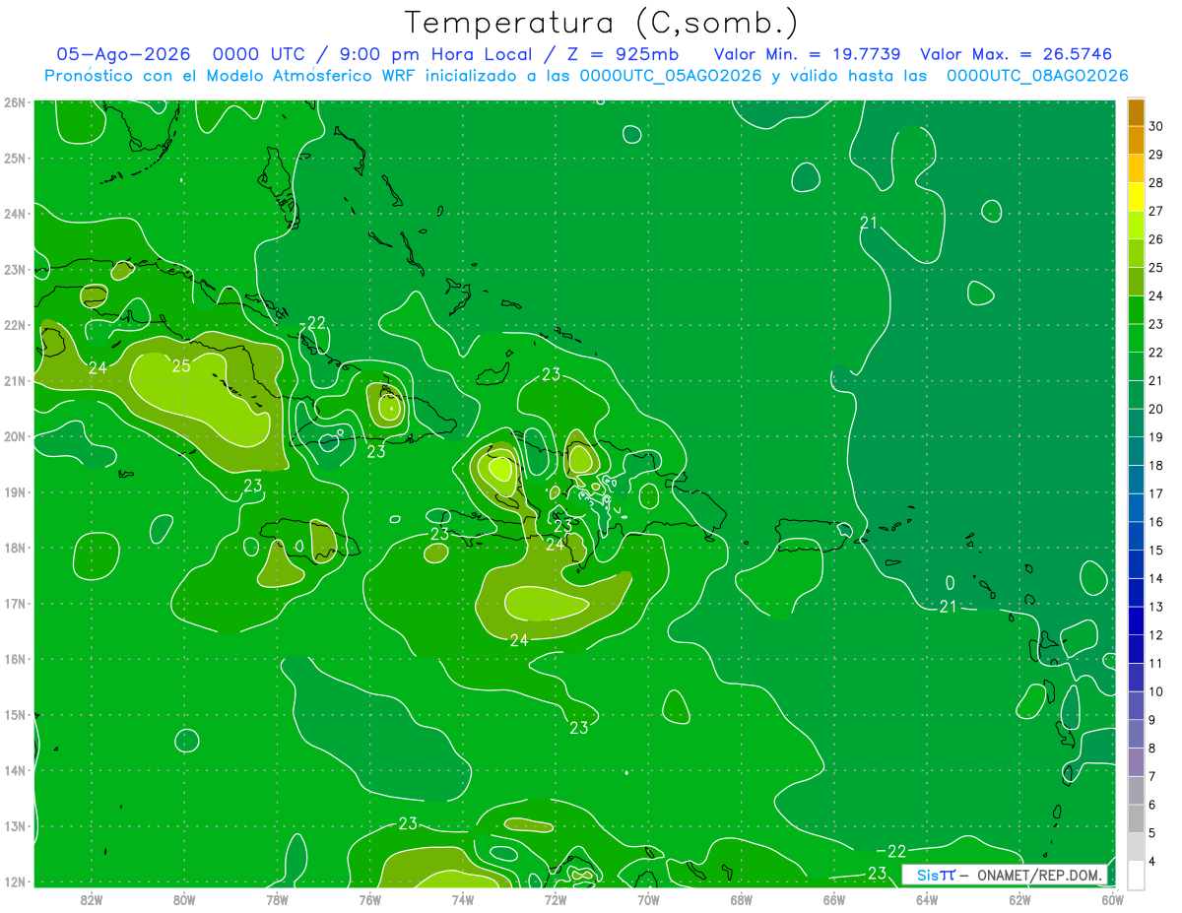Image resolution: width=1182 pixels, height=913 pixels.
Task: Click the blue 'Sis' logo text
Action: 928,875
